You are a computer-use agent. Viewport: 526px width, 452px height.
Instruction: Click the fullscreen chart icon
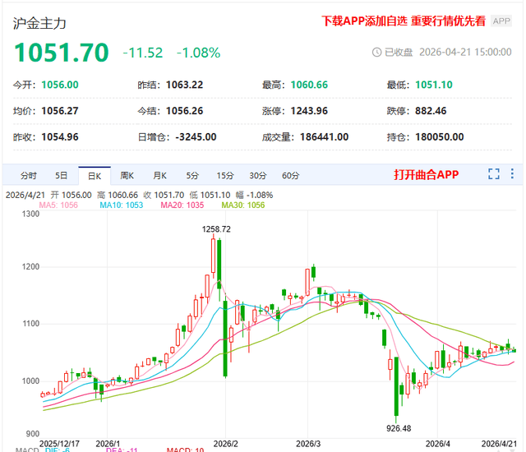[494, 174]
